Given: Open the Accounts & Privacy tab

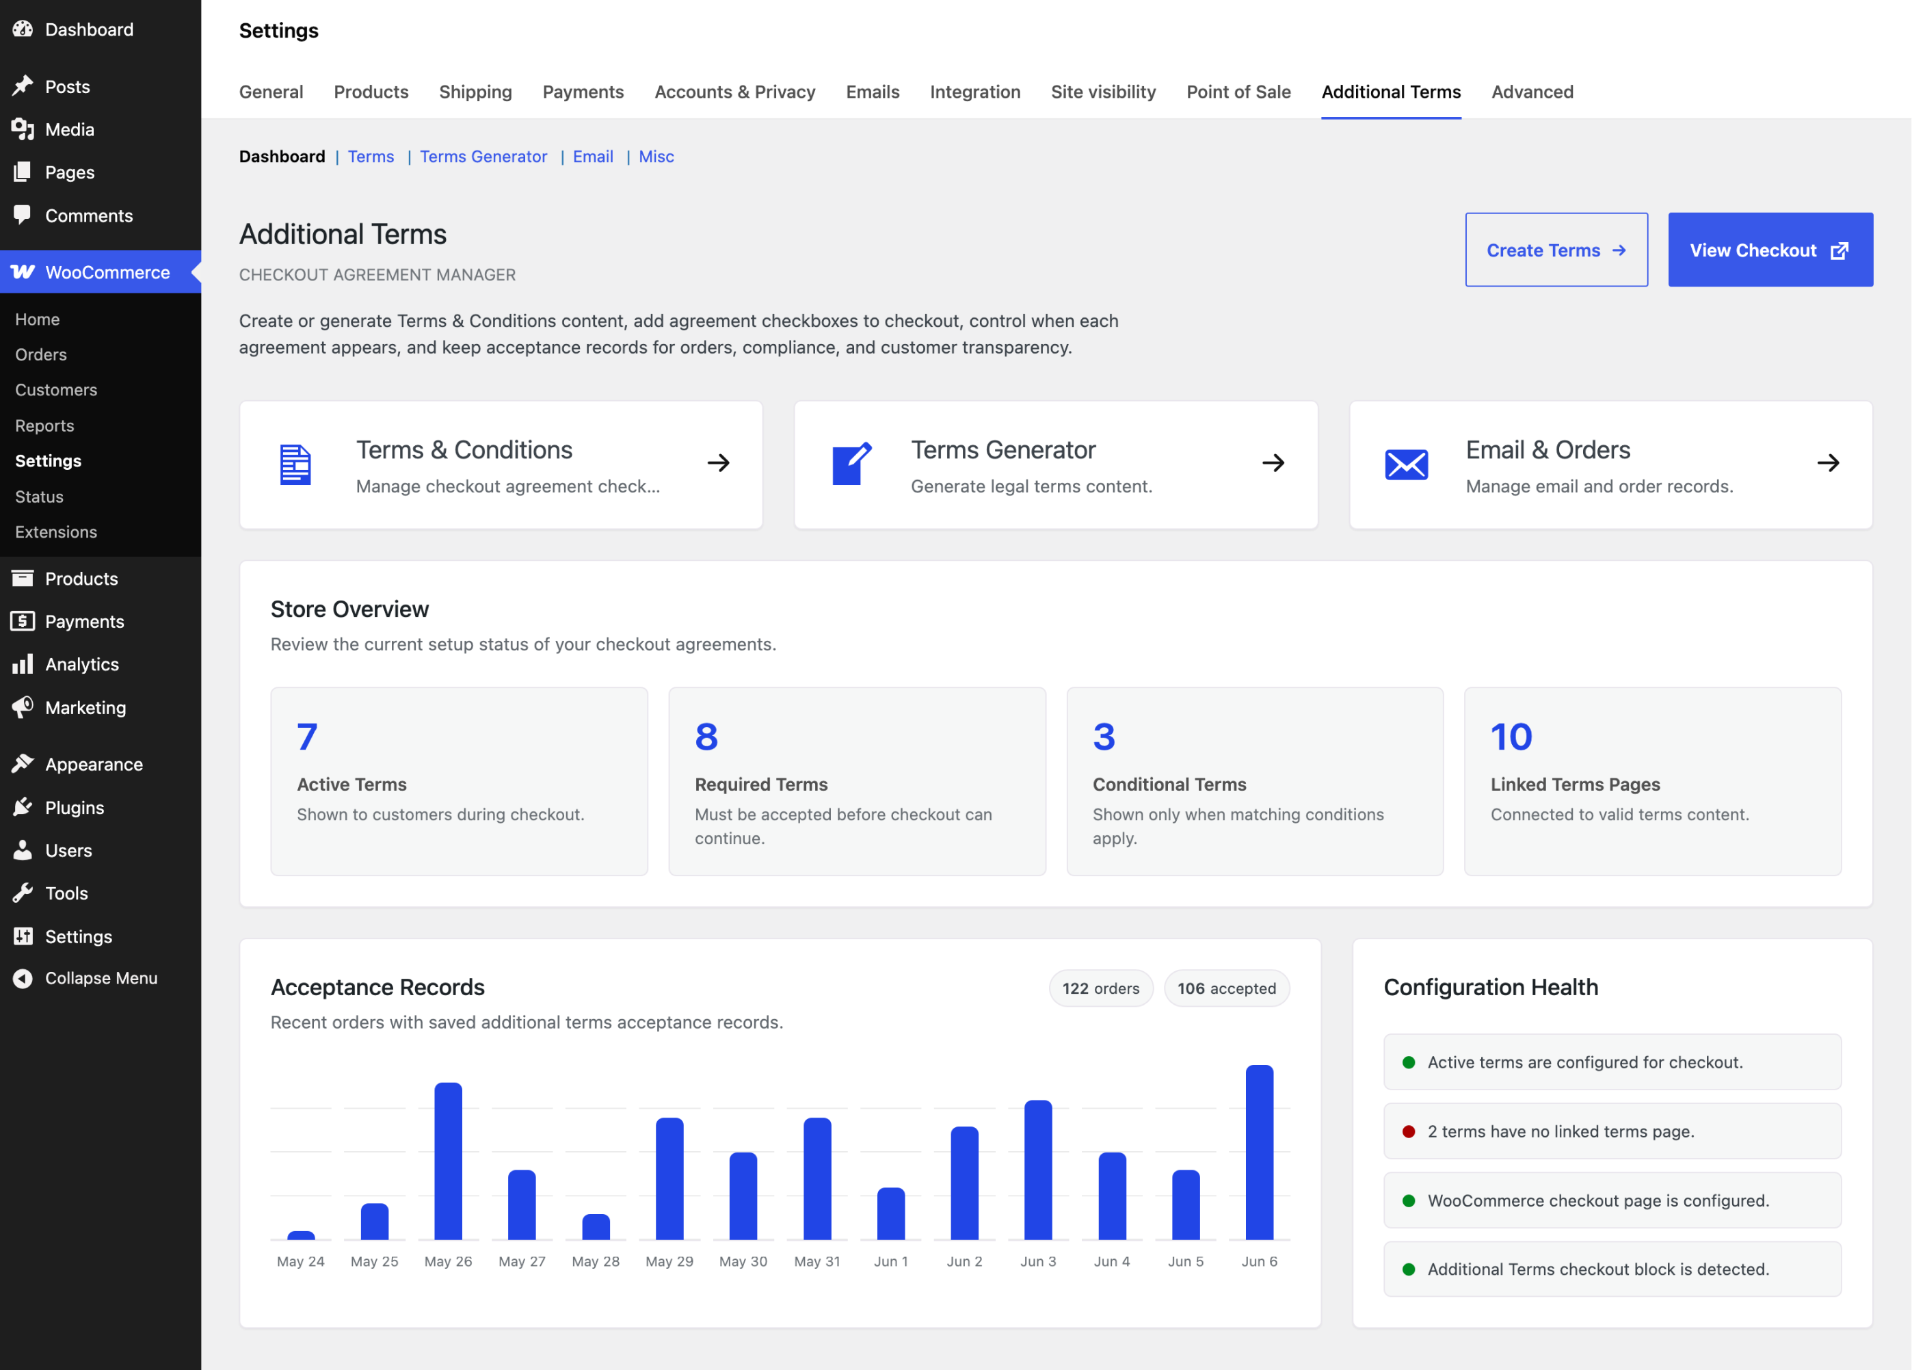Looking at the screenshot, I should [735, 92].
